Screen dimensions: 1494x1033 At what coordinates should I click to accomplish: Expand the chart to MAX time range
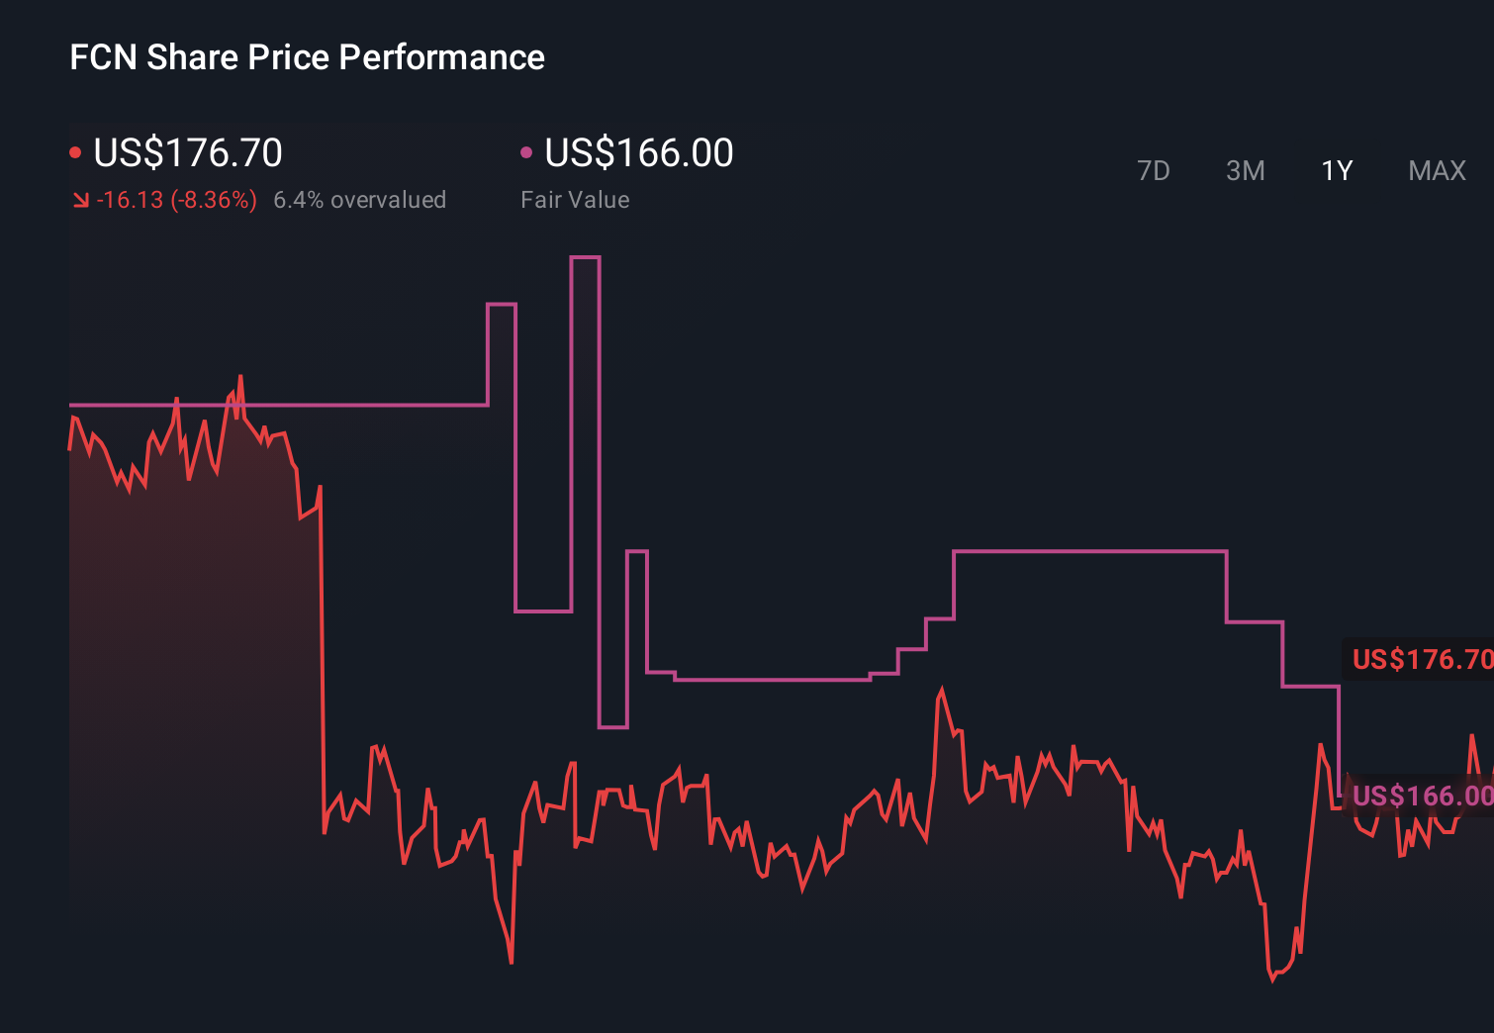[1436, 171]
